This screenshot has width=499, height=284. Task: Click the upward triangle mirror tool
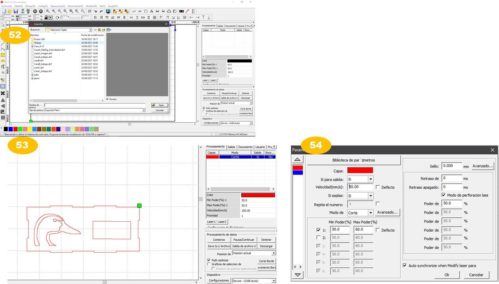(x=3, y=100)
